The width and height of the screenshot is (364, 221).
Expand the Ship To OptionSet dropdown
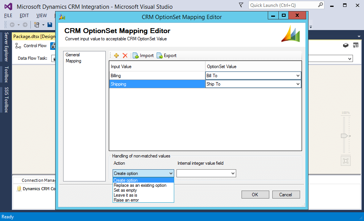coord(298,84)
